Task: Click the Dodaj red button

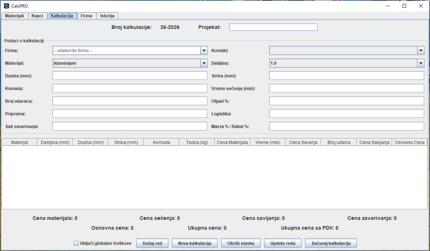Action: click(x=152, y=243)
